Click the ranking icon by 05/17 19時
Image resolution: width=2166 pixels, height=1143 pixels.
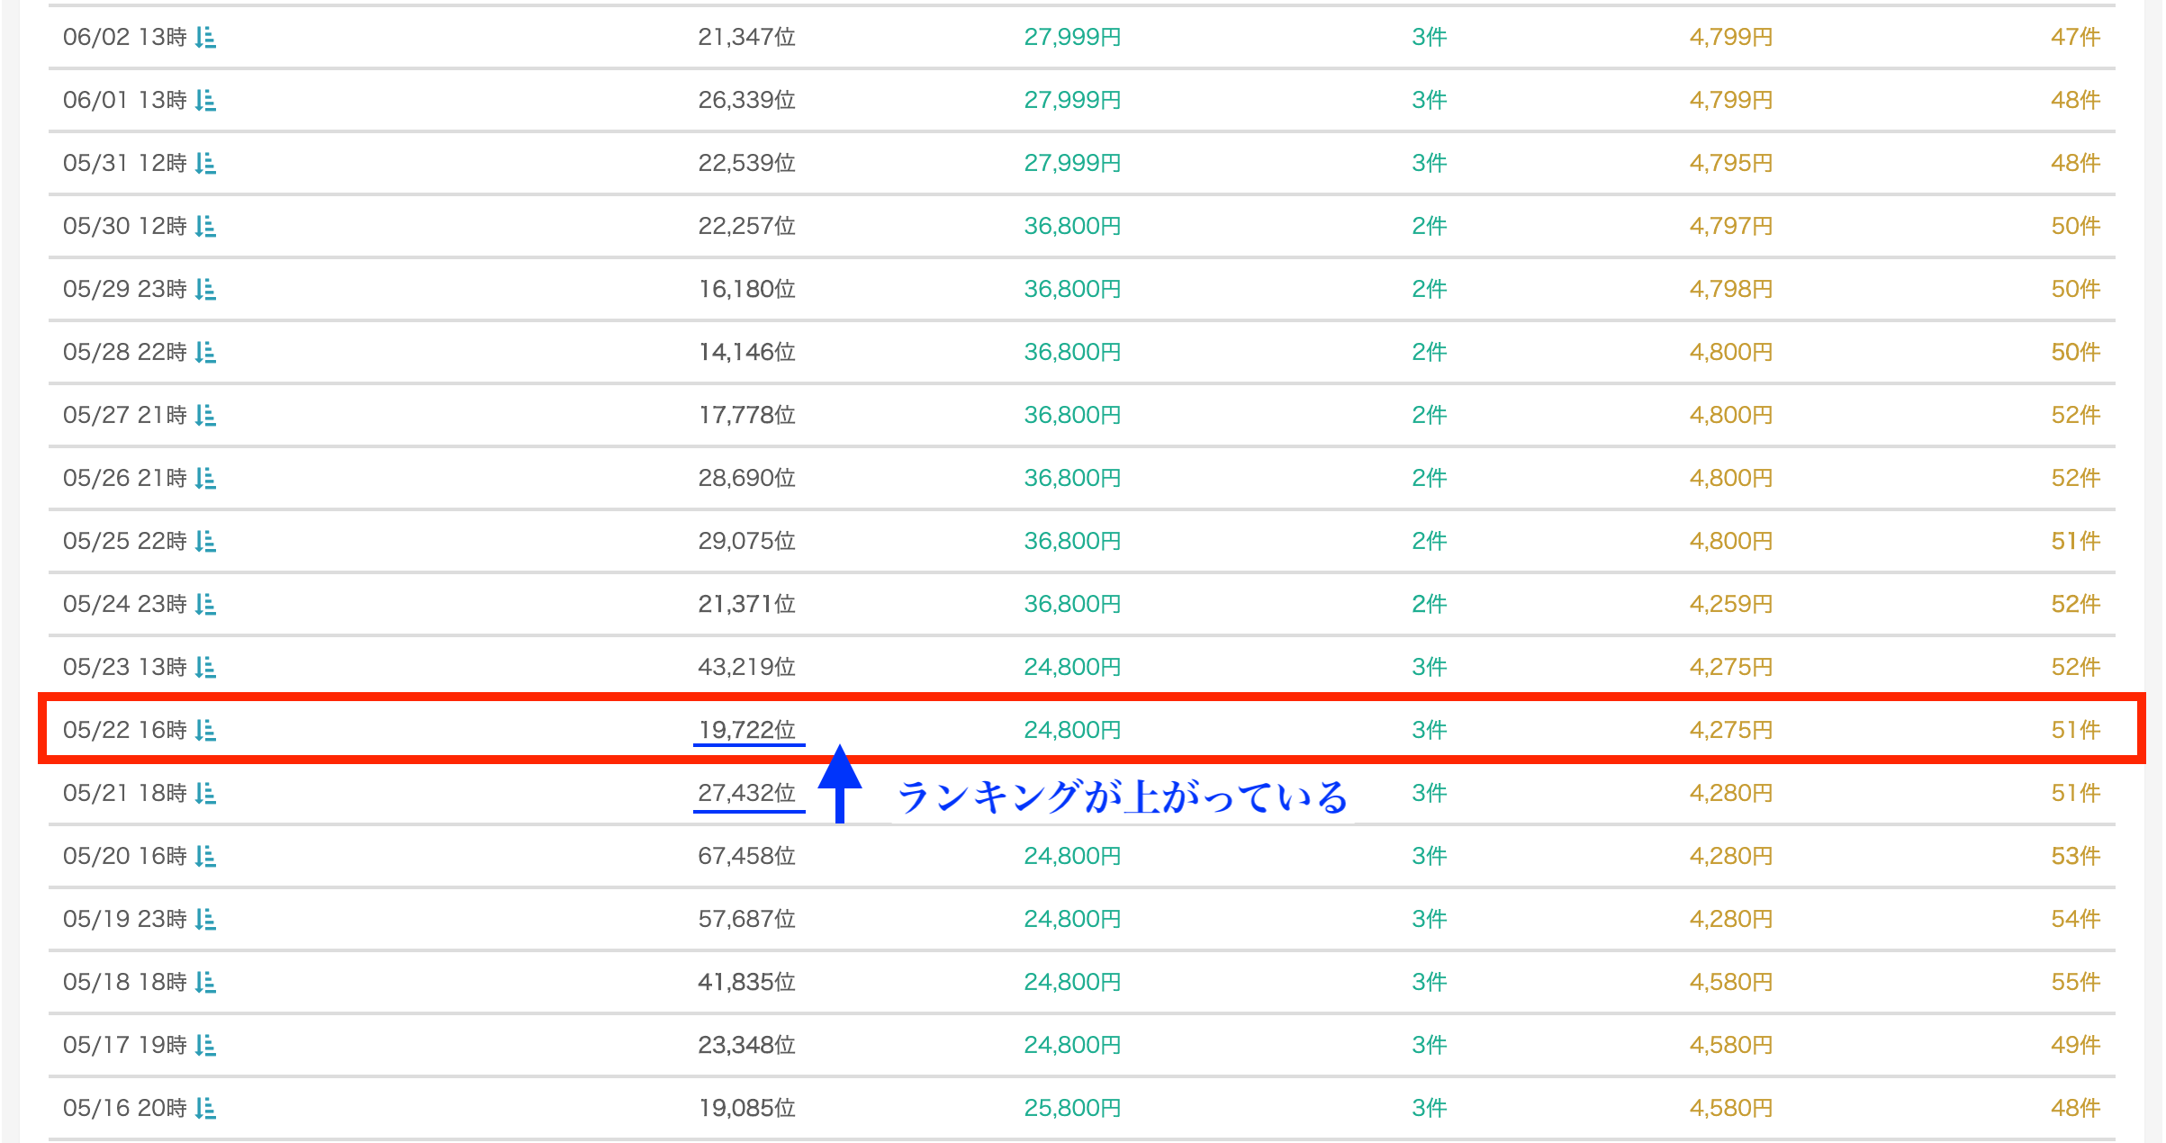pyautogui.click(x=205, y=1045)
